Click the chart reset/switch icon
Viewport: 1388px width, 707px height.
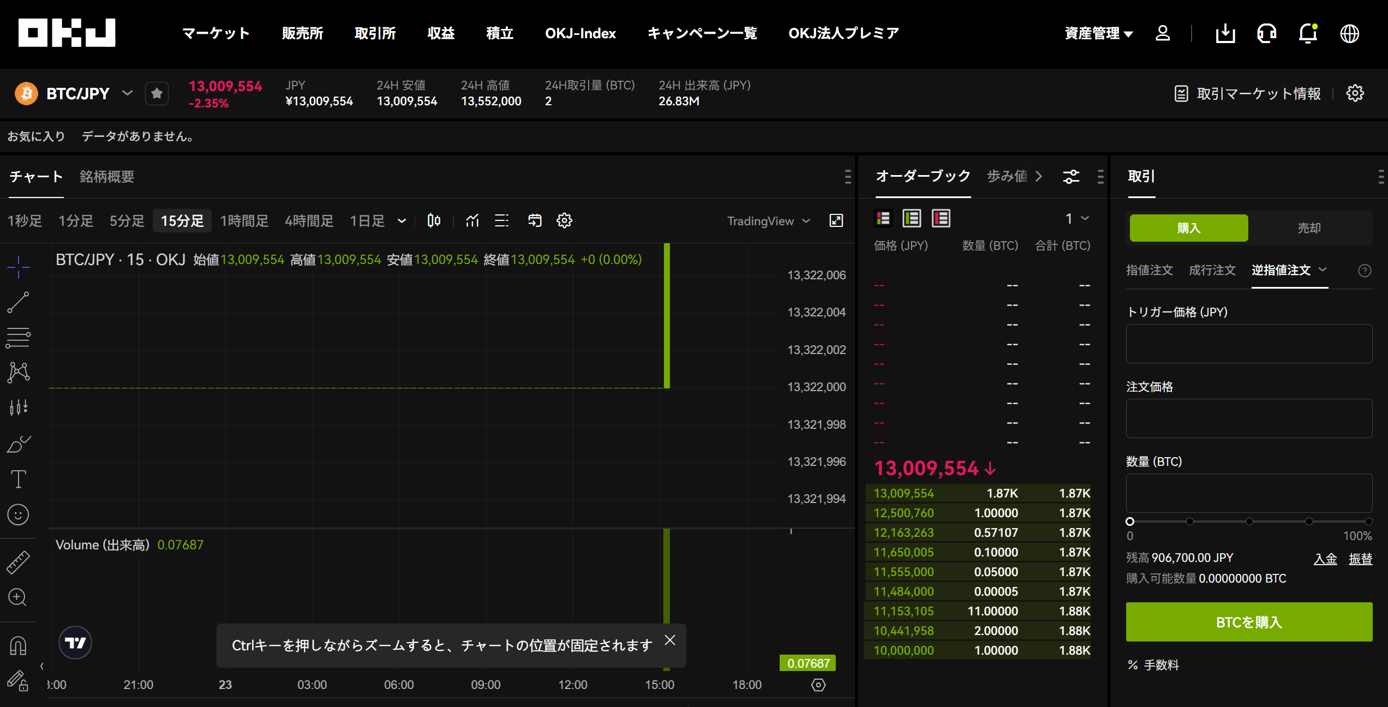pos(535,220)
